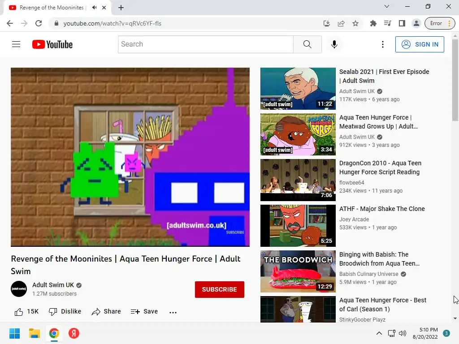Open YouTube settings three-dot menu

pyautogui.click(x=383, y=44)
